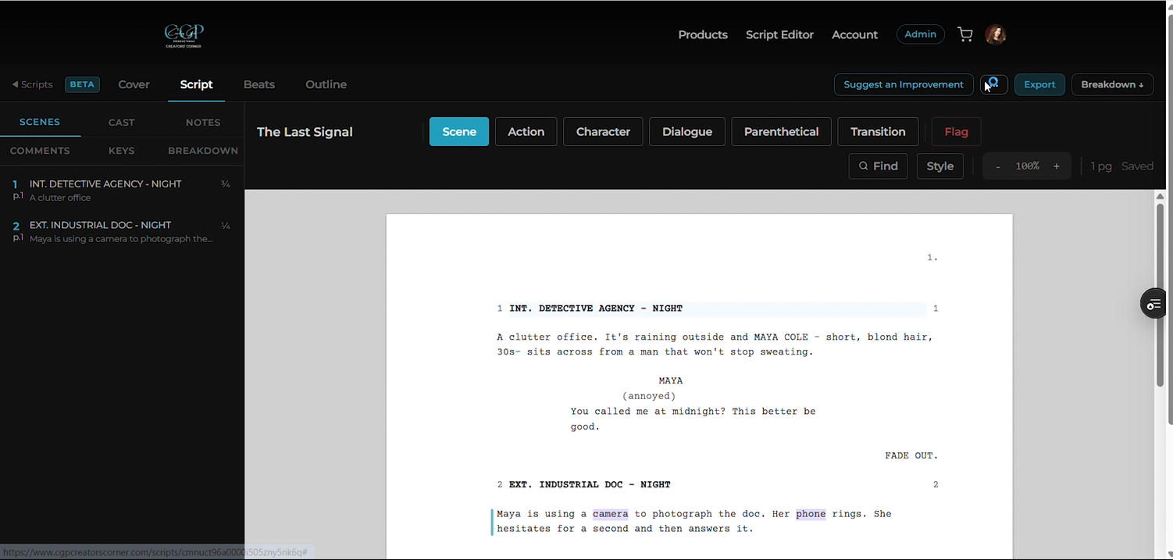The width and height of the screenshot is (1173, 560).
Task: Toggle Flag formatting on the current line
Action: tap(956, 131)
